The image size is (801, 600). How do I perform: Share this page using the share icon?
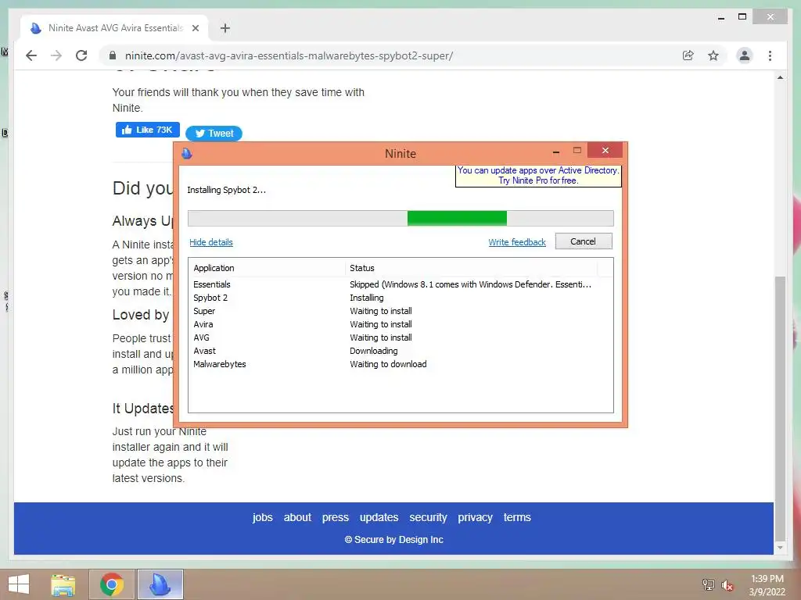point(688,55)
